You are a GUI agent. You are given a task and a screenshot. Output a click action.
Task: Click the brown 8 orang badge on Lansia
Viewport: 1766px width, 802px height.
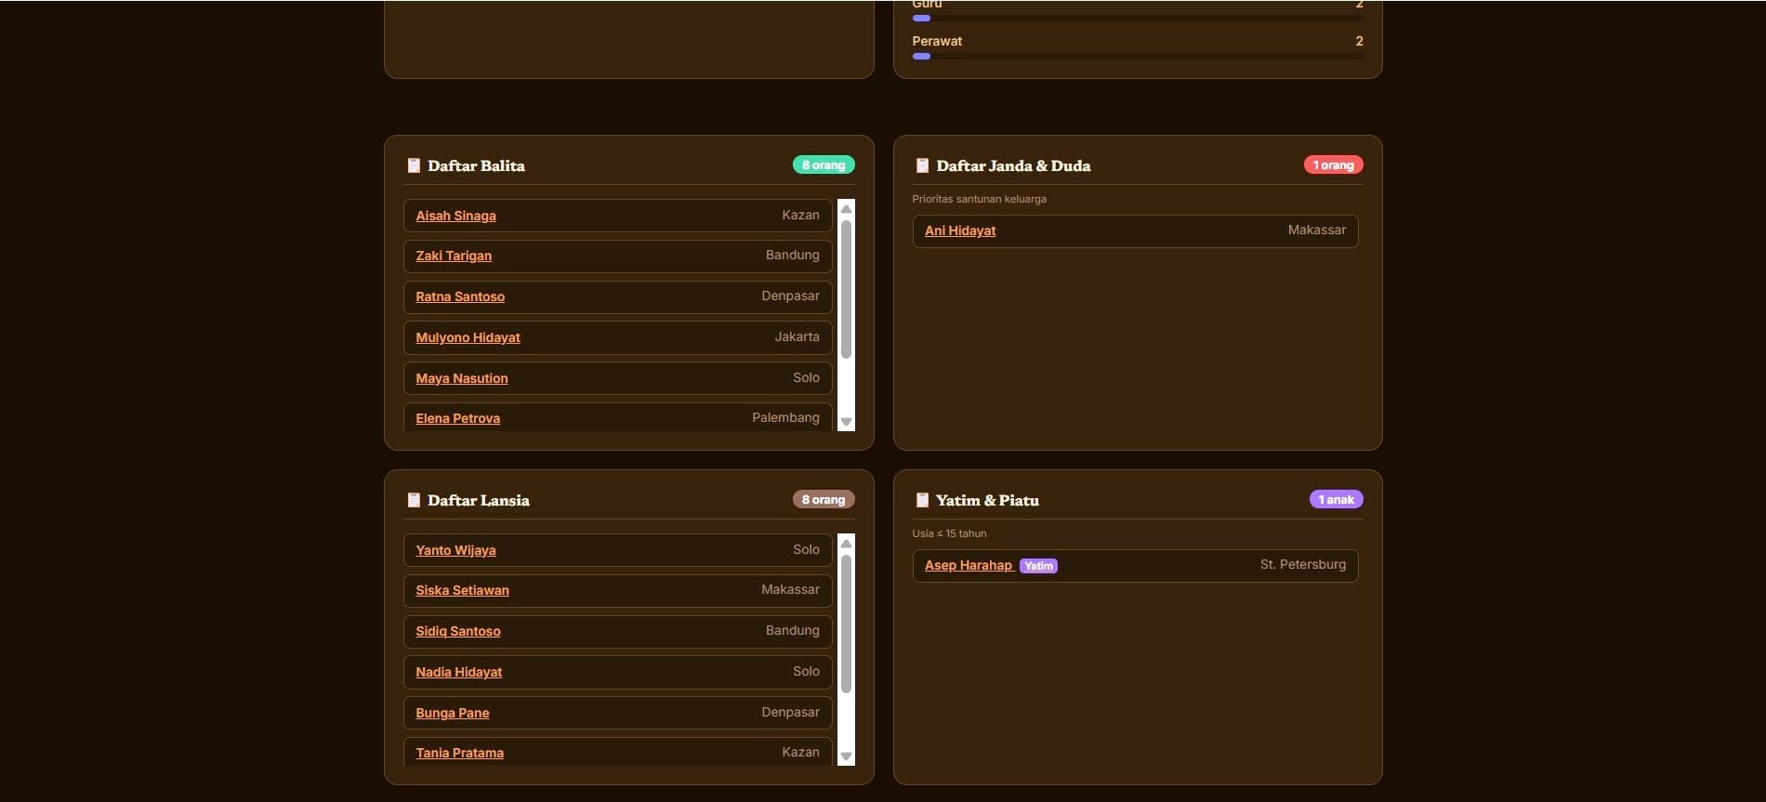point(824,499)
